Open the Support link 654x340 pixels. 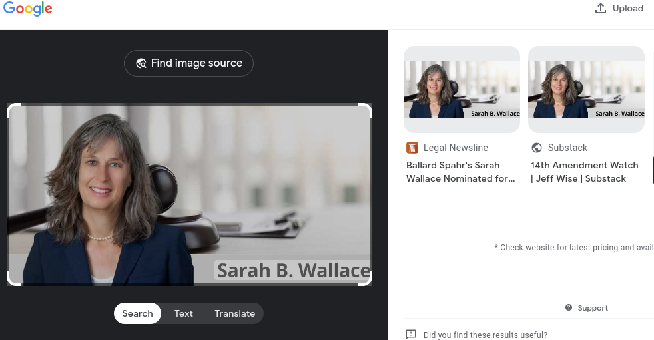click(592, 308)
